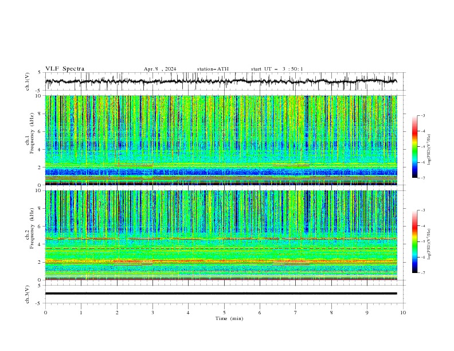454x351 pixels.
Task: Click the "6" kHz tick on ch.1 spectrogram
Action: click(x=41, y=131)
